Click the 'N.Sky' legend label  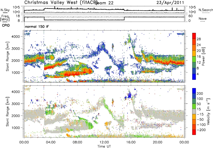click(5, 10)
